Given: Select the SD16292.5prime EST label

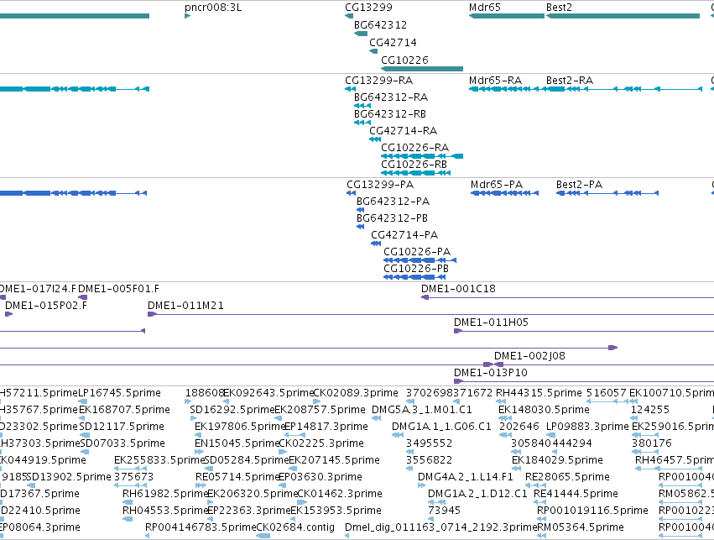Looking at the screenshot, I should (x=232, y=410).
